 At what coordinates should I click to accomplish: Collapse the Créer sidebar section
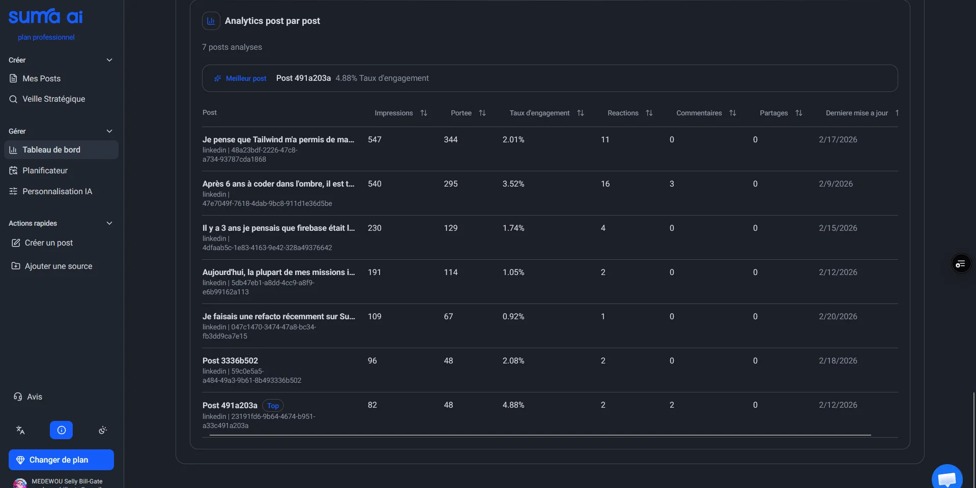coord(109,60)
